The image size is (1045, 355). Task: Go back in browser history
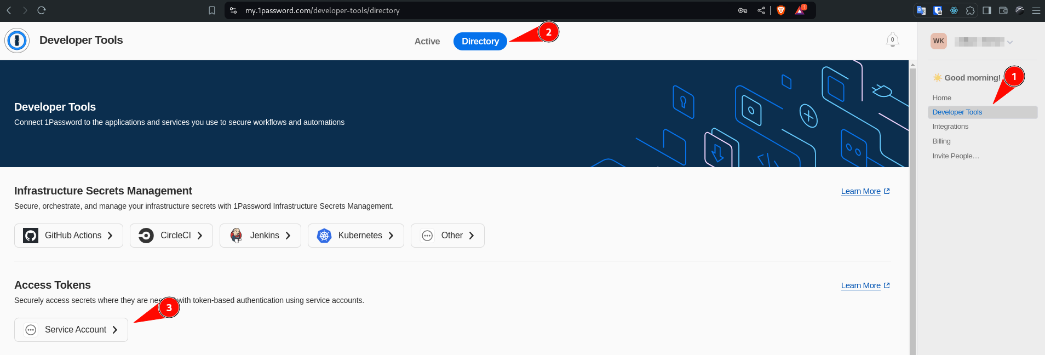tap(9, 10)
